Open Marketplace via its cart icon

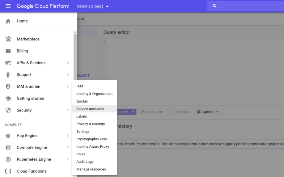point(8,39)
